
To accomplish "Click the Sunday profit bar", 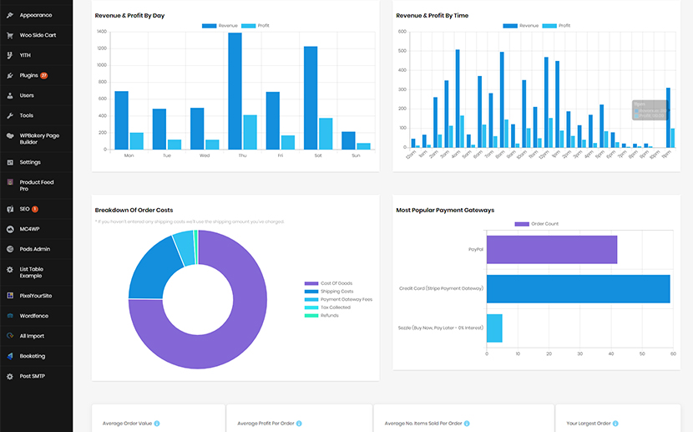I will tap(364, 146).
